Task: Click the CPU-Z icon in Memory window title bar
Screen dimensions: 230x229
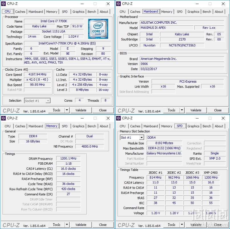Action: [x=3, y=118]
